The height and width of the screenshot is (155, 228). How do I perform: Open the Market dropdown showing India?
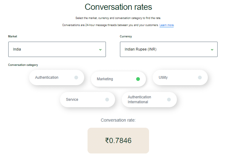[57, 49]
